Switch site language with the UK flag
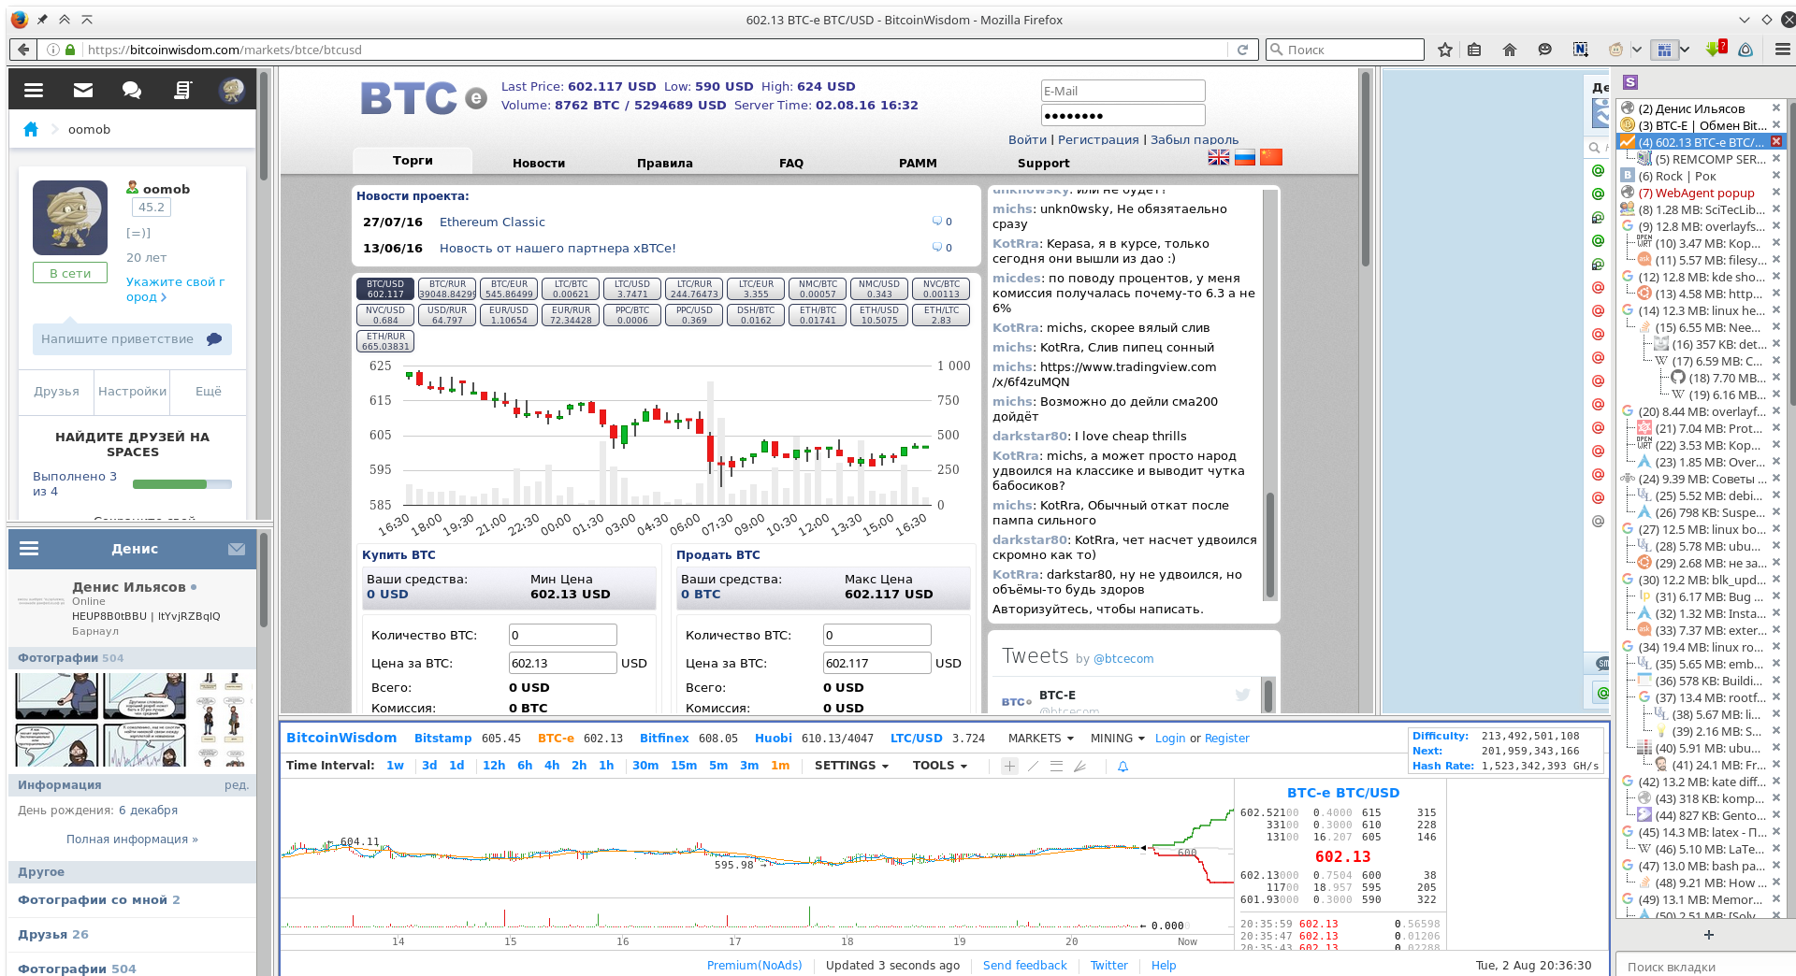 [x=1219, y=157]
